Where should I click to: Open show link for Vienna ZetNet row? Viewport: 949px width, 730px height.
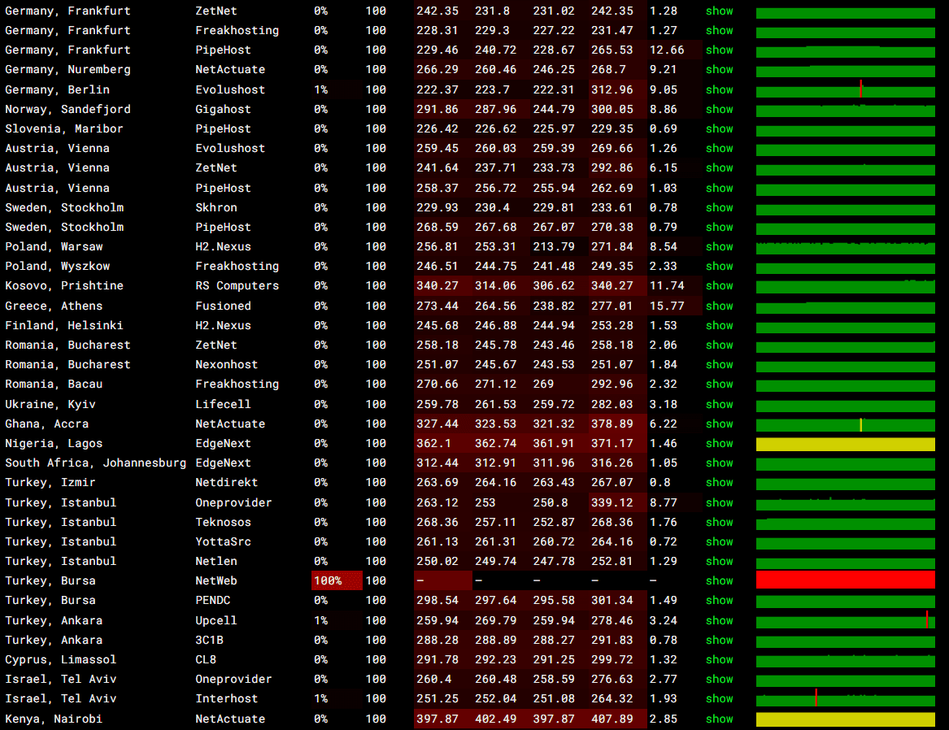tap(719, 168)
